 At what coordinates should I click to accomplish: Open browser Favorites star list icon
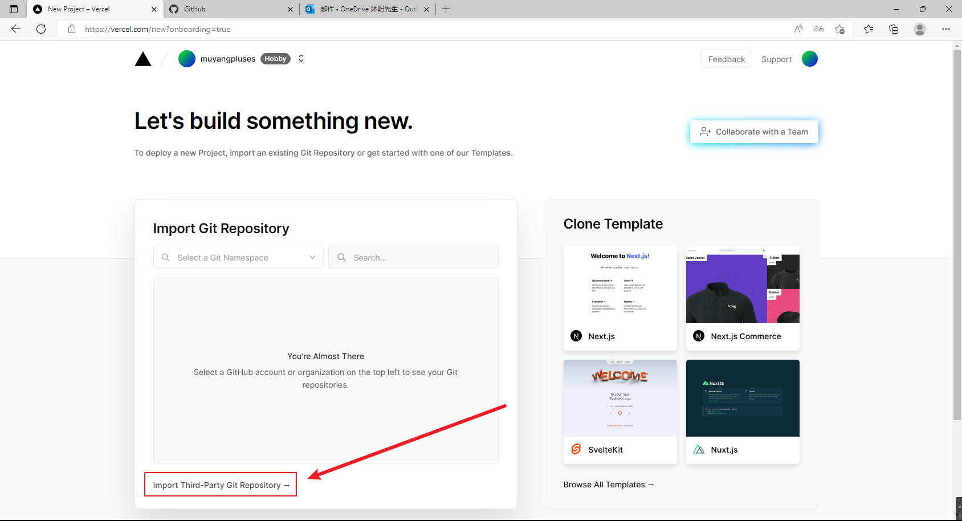click(x=868, y=29)
